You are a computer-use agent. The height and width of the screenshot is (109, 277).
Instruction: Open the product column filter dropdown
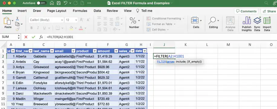coord(95,51)
